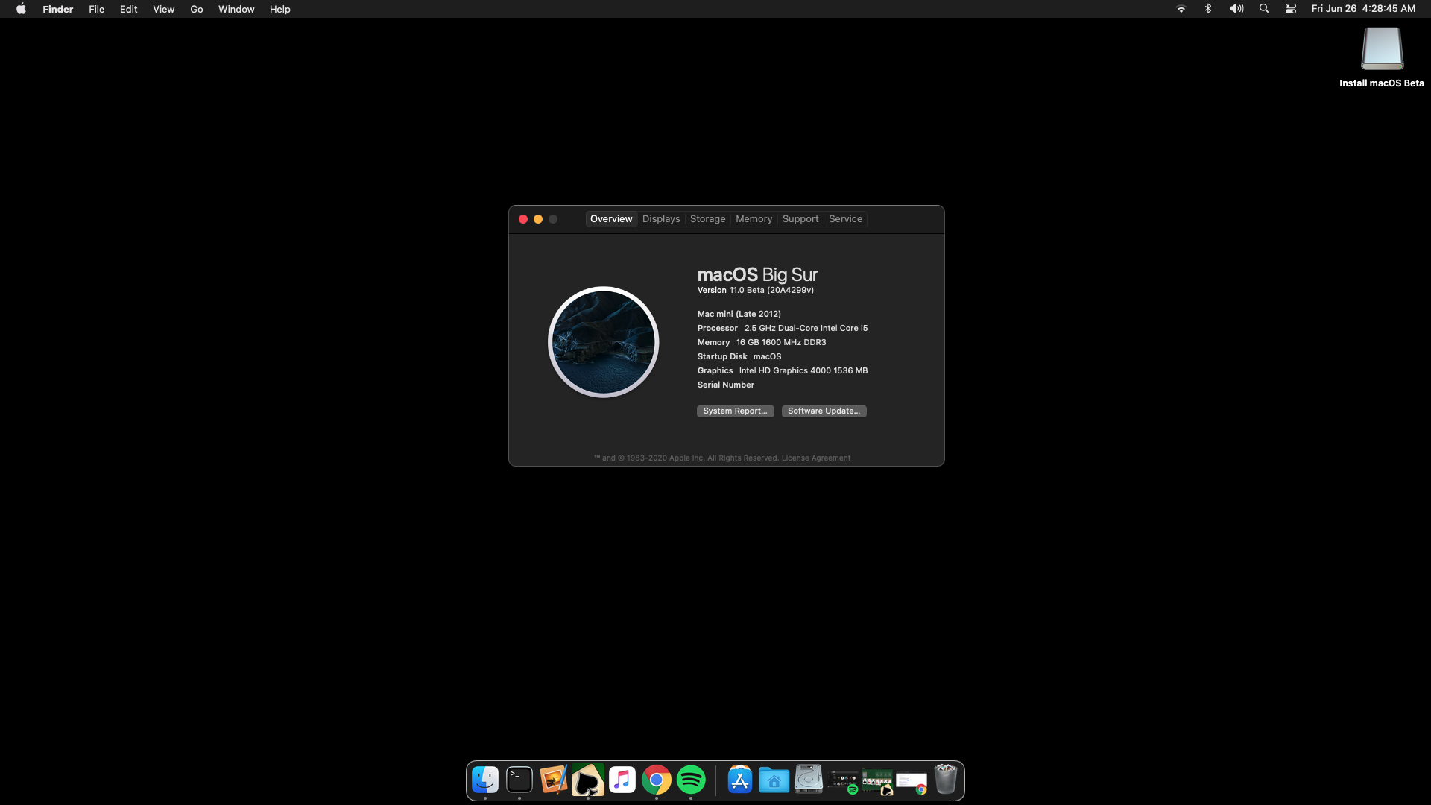
Task: Open the Go menu
Action: [x=197, y=9]
